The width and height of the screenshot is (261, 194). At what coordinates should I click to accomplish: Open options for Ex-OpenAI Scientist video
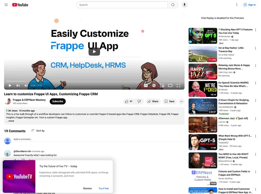(x=256, y=83)
